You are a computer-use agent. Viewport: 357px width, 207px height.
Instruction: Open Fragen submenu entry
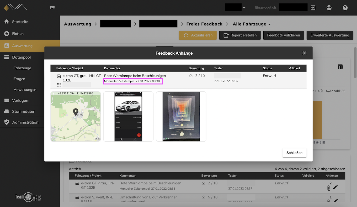coord(19,79)
